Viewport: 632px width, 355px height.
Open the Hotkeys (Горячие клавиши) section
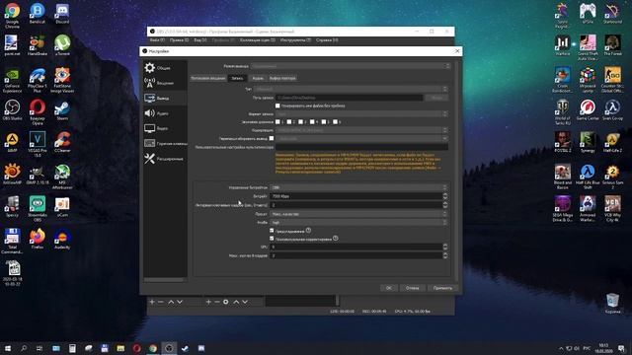tap(165, 144)
